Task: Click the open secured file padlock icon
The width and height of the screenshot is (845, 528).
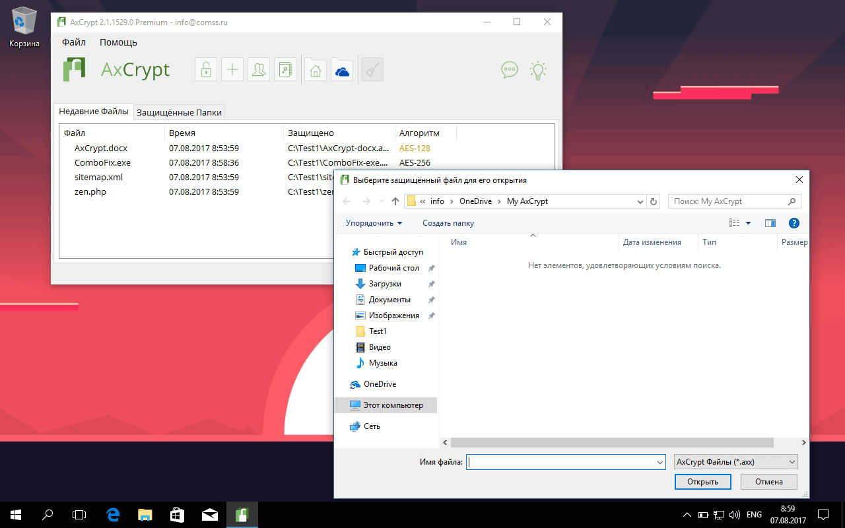Action: click(x=206, y=69)
